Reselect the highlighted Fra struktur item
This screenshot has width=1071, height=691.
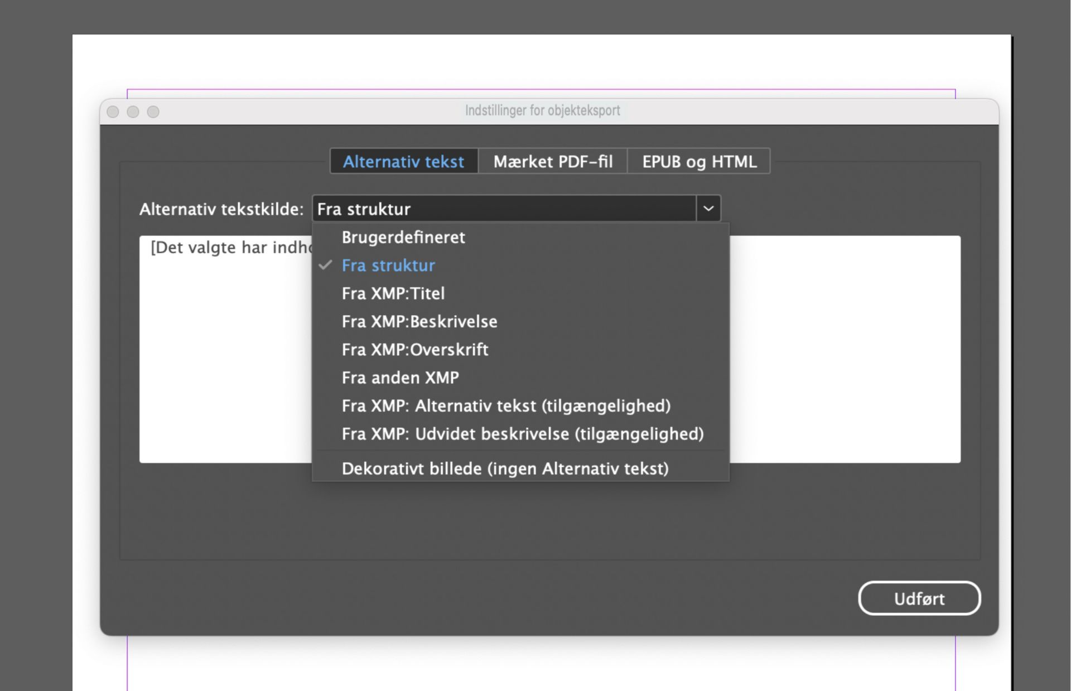coord(388,265)
